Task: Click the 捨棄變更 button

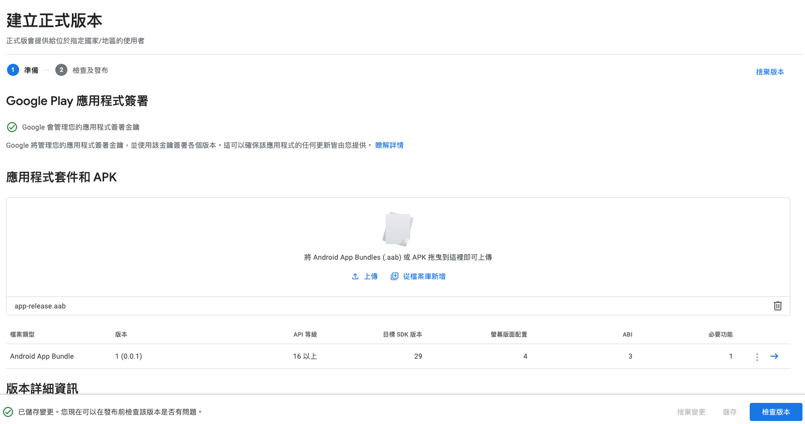Action: 691,412
